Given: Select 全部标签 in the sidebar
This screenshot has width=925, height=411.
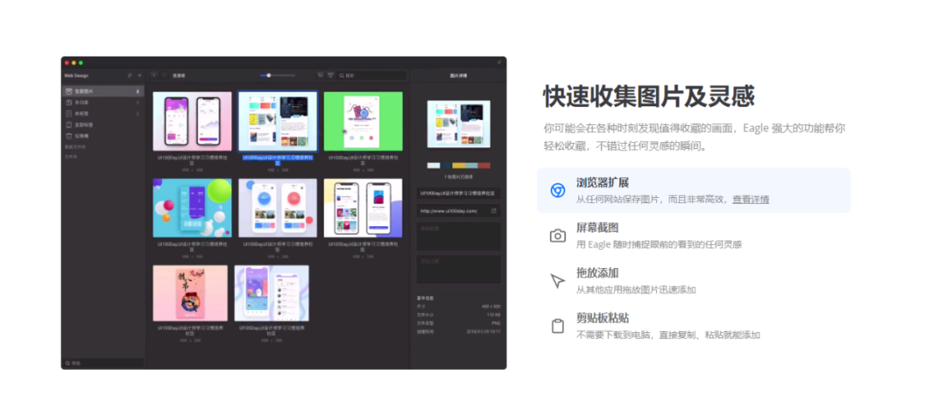Looking at the screenshot, I should coord(104,124).
